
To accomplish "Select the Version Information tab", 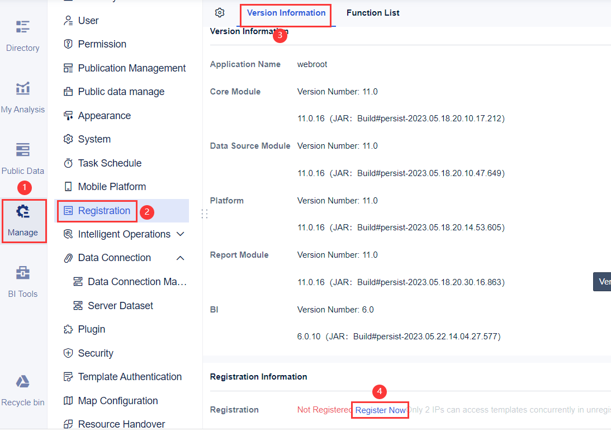I will click(x=285, y=12).
